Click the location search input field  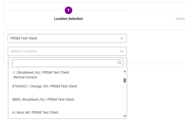coord(68,63)
